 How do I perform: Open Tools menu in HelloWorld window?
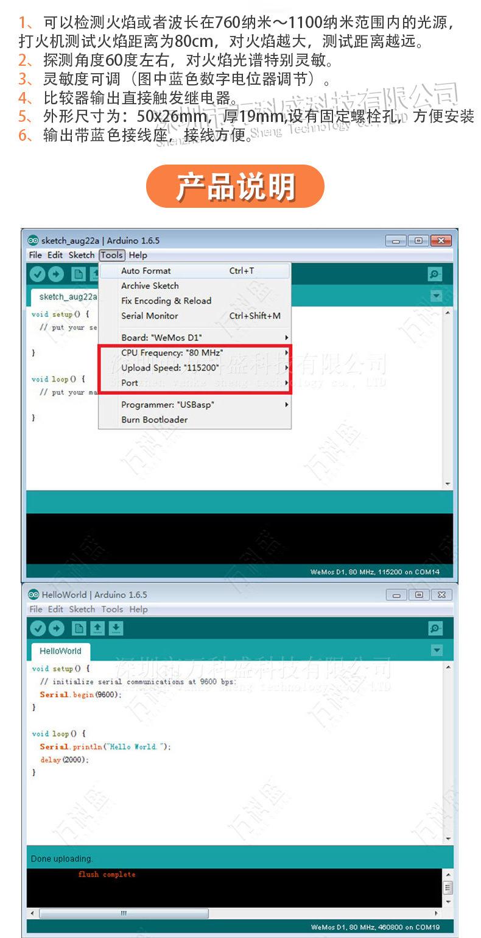[112, 609]
